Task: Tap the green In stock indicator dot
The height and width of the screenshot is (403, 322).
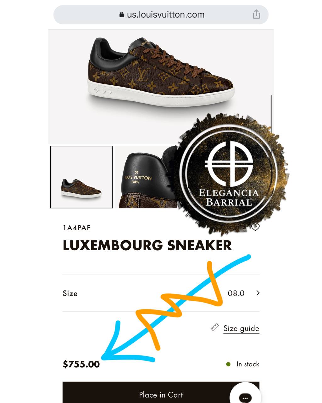Action: (229, 364)
